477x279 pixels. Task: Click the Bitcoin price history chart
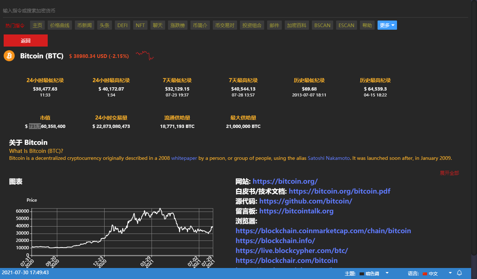[x=122, y=231]
